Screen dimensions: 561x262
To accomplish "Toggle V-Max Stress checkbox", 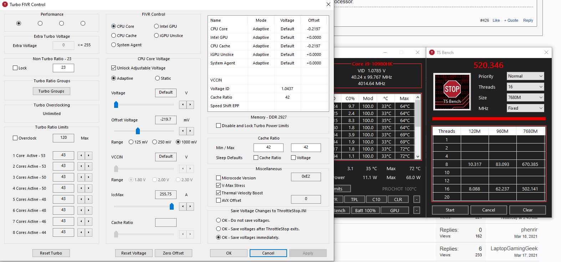I will 230,185.
